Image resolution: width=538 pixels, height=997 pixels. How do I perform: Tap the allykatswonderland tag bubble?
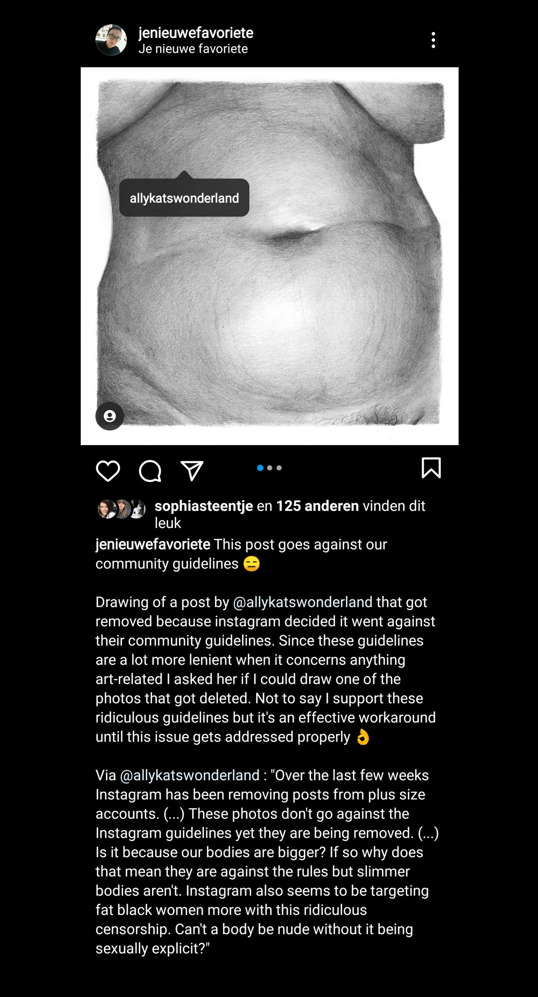click(x=184, y=198)
